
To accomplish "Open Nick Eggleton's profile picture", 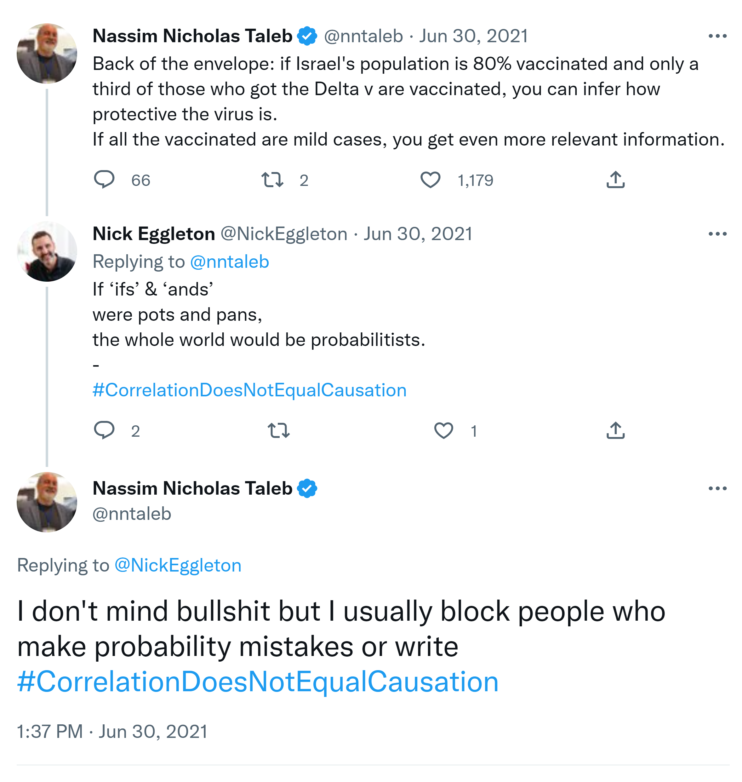I will tap(47, 252).
